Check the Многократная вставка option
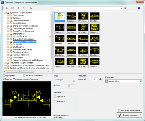Viewport: 145px width, 121px height. point(119,110)
